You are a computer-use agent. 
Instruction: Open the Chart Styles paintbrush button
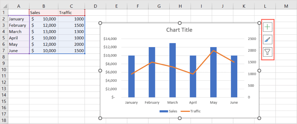tap(267, 39)
